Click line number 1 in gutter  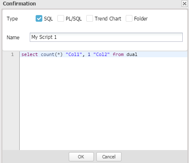click(13, 54)
